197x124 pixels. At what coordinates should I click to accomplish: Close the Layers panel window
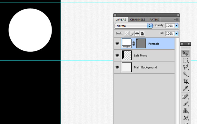(x=115, y=15)
